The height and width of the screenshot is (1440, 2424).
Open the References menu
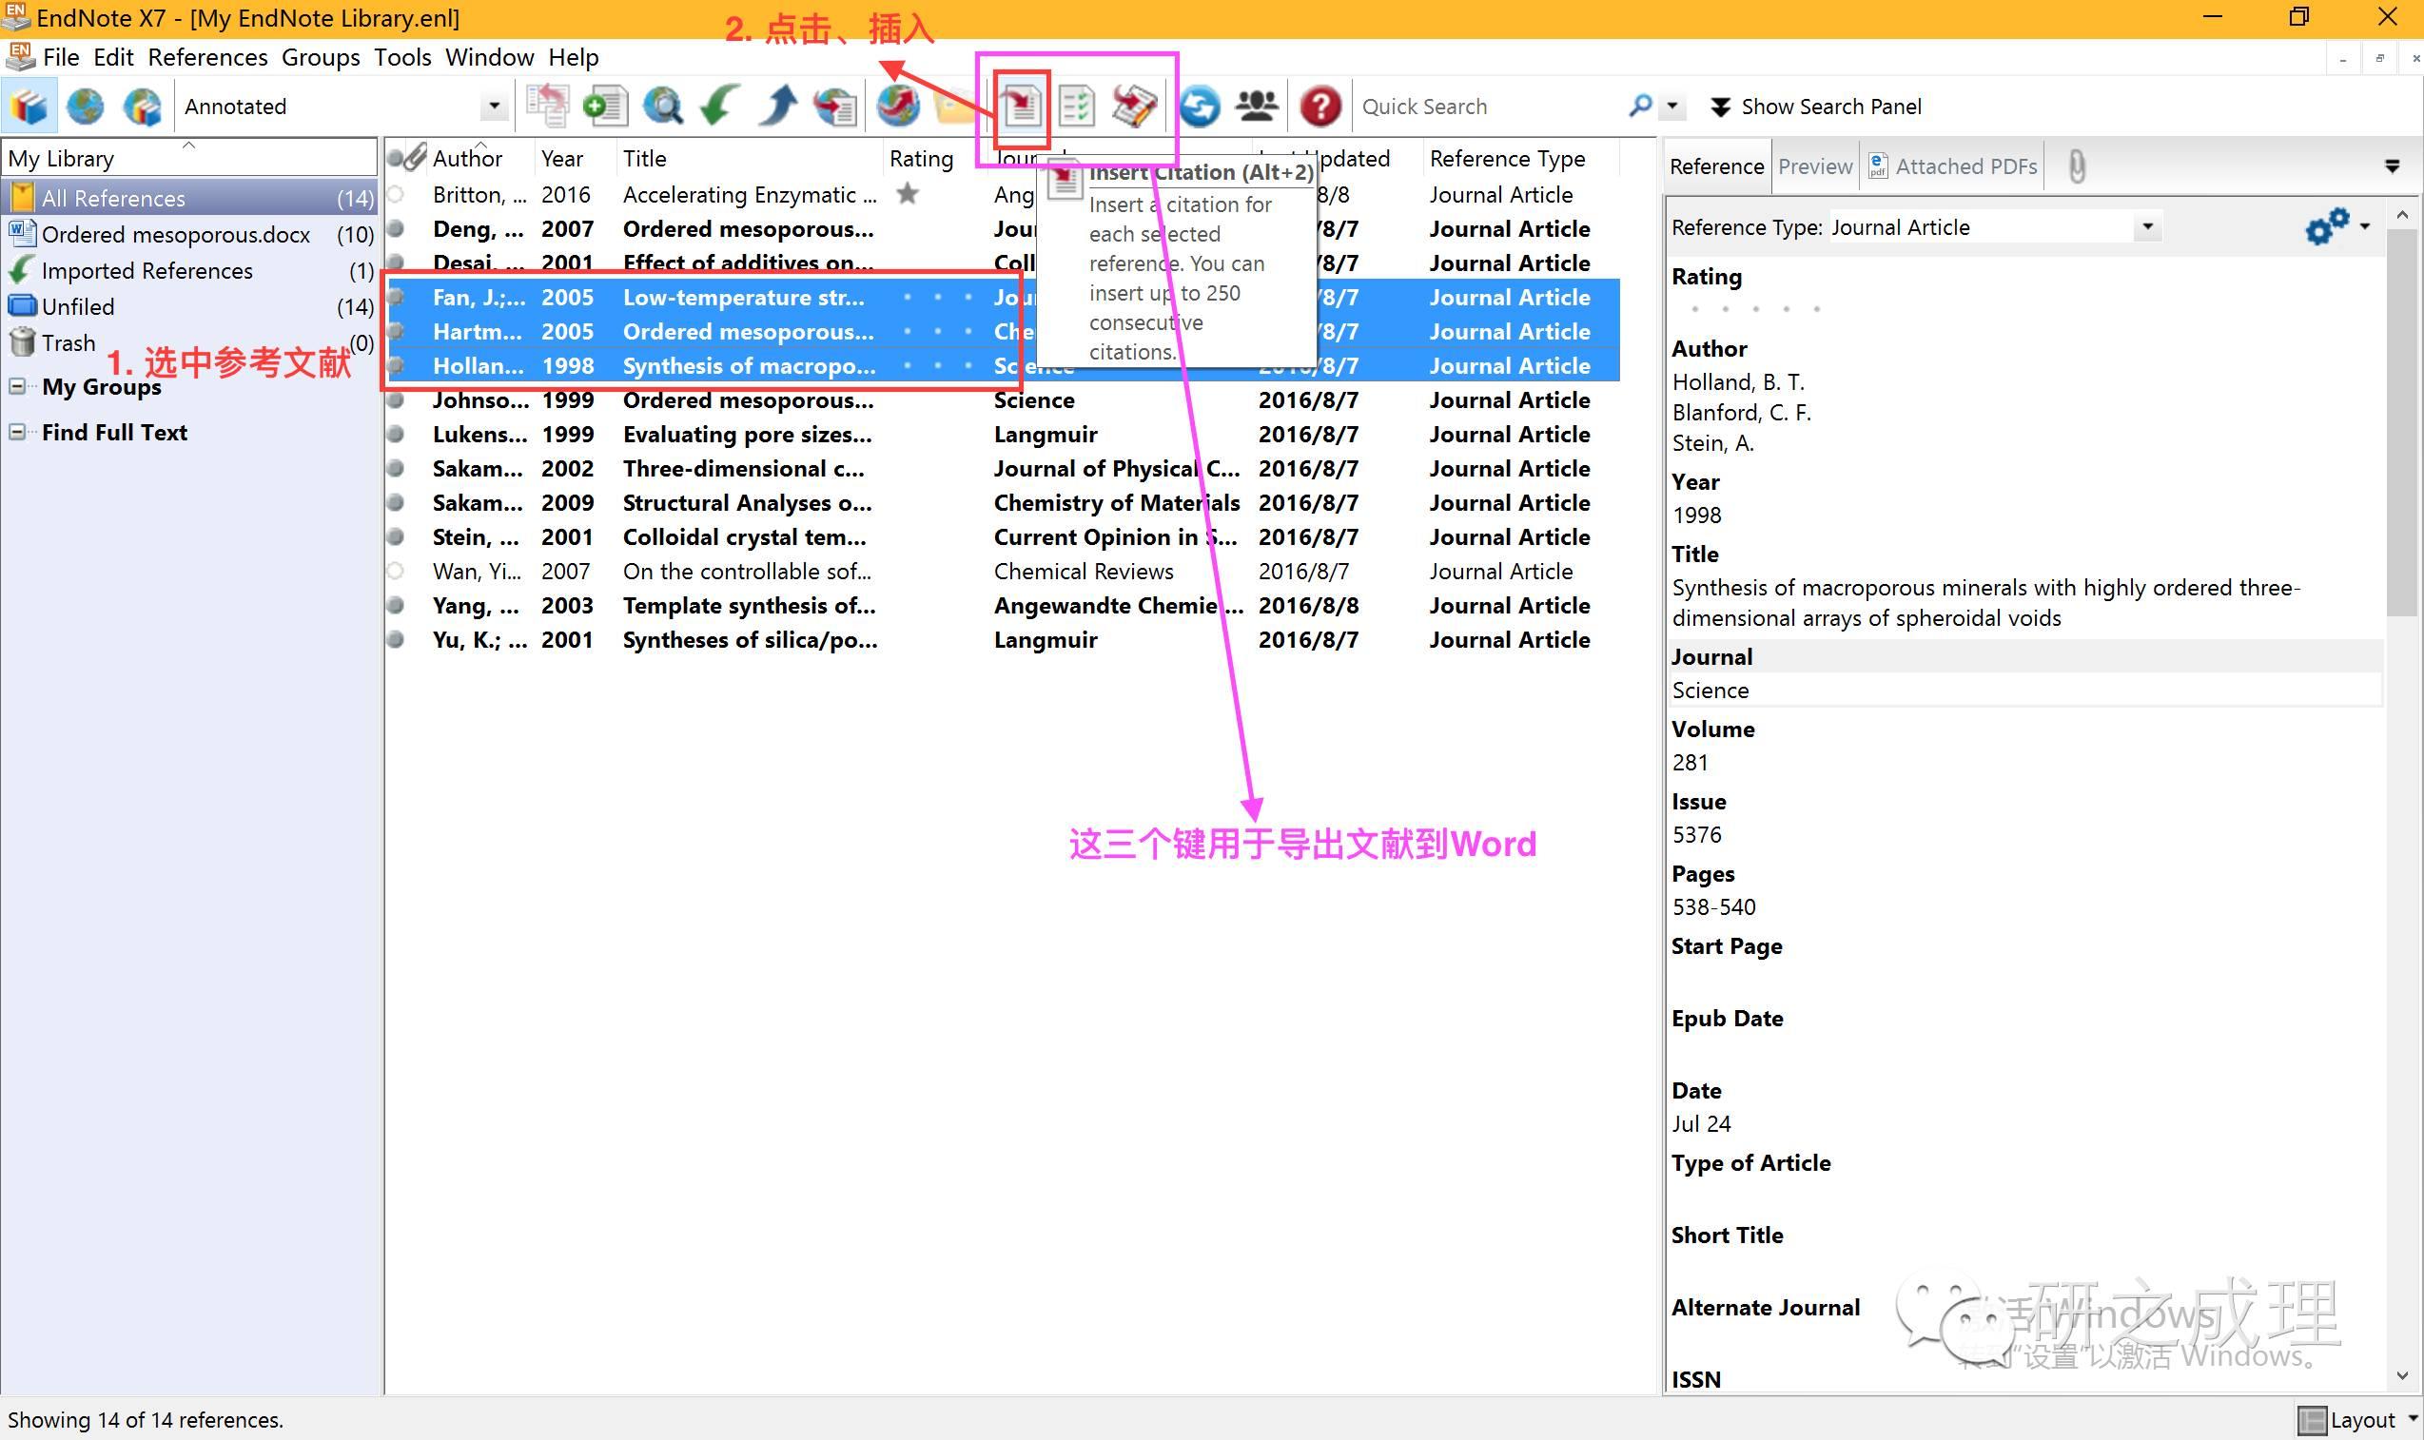click(x=206, y=57)
